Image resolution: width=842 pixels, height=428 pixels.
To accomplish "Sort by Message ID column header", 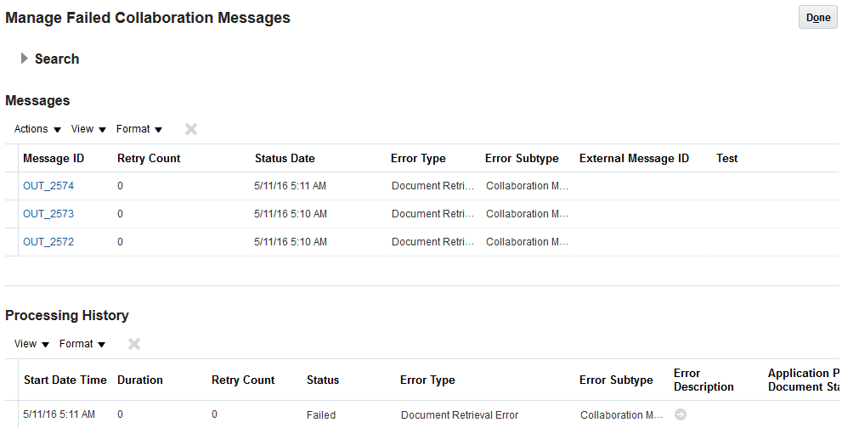I will pos(54,158).
